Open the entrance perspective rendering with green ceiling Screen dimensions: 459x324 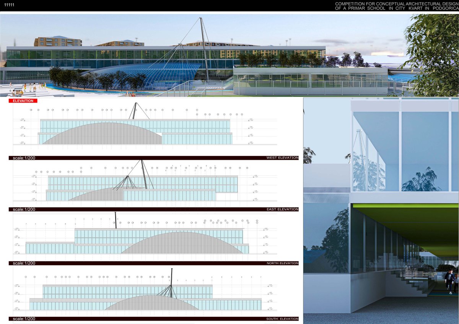pyautogui.click(x=381, y=211)
